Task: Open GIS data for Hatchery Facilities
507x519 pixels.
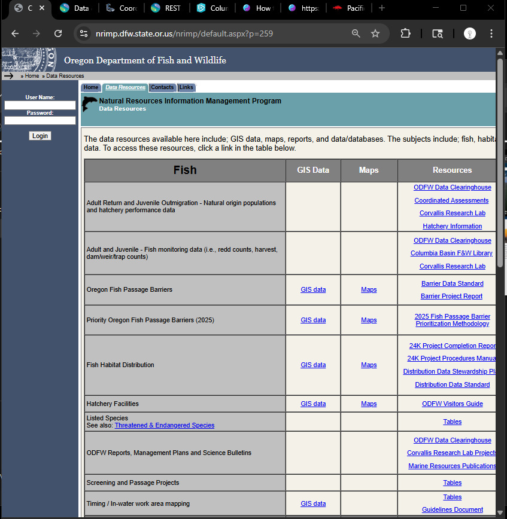Action: click(x=313, y=404)
